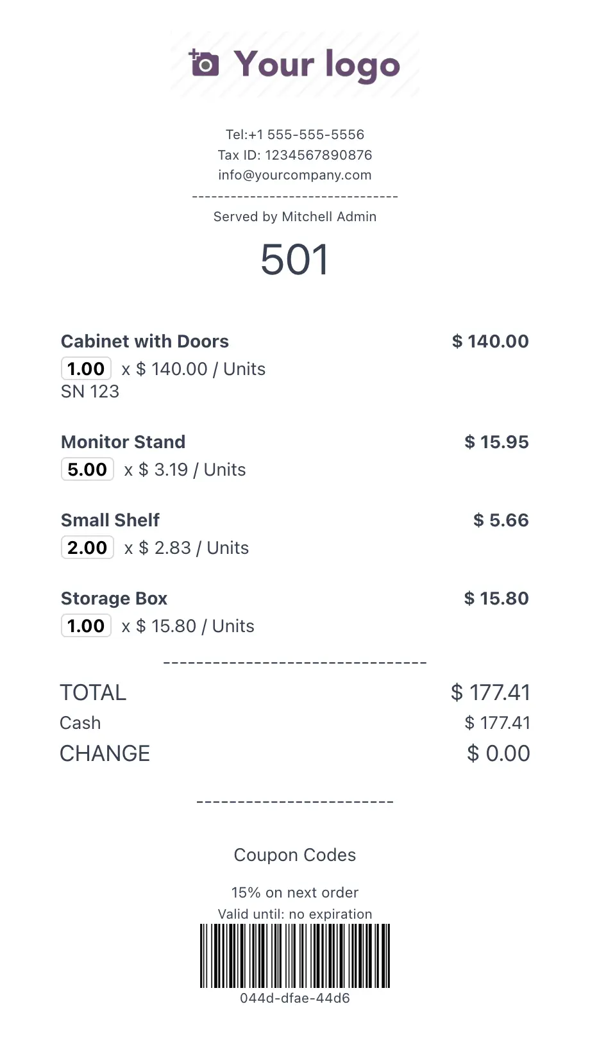Viewport: 590px width, 1045px height.
Task: Click the Storage Box product name
Action: pyautogui.click(x=114, y=598)
